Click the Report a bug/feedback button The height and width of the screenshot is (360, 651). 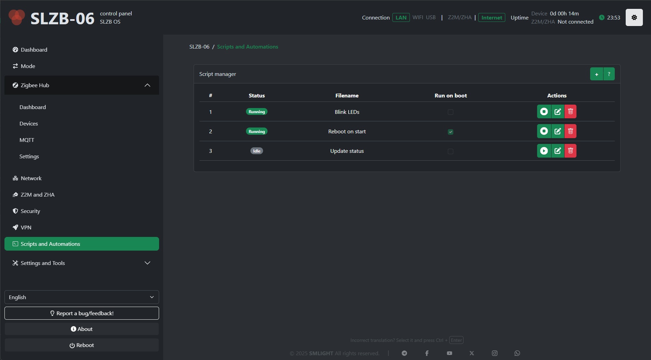point(81,313)
